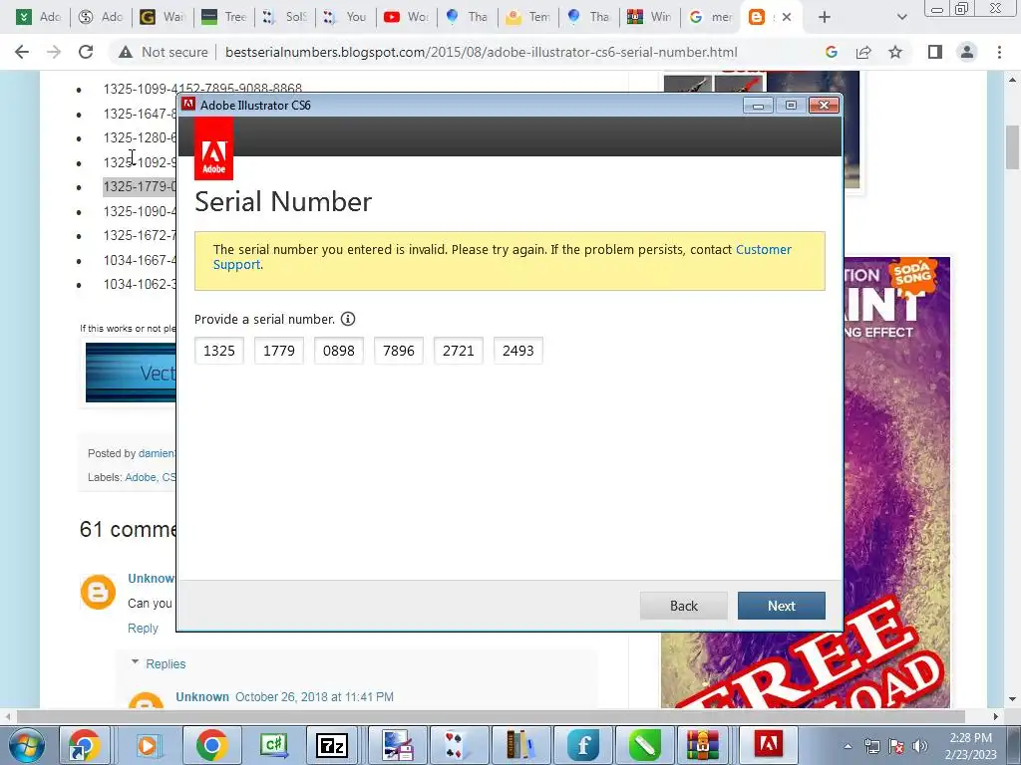Screen dimensions: 1021x765
Task: Switch to the 'Win' WinRAR tab
Action: coord(650,17)
